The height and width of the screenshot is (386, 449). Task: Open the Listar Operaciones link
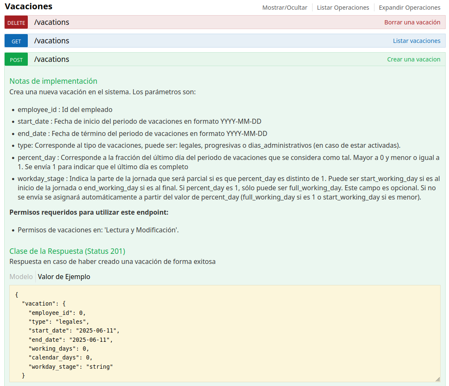tap(343, 8)
